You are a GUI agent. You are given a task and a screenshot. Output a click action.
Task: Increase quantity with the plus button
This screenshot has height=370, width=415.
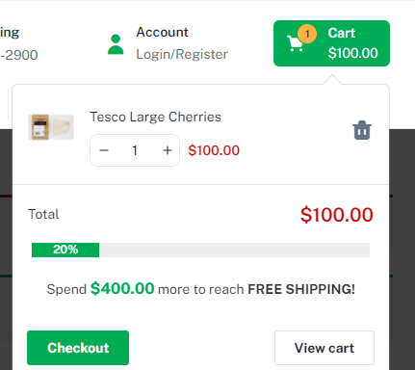168,150
